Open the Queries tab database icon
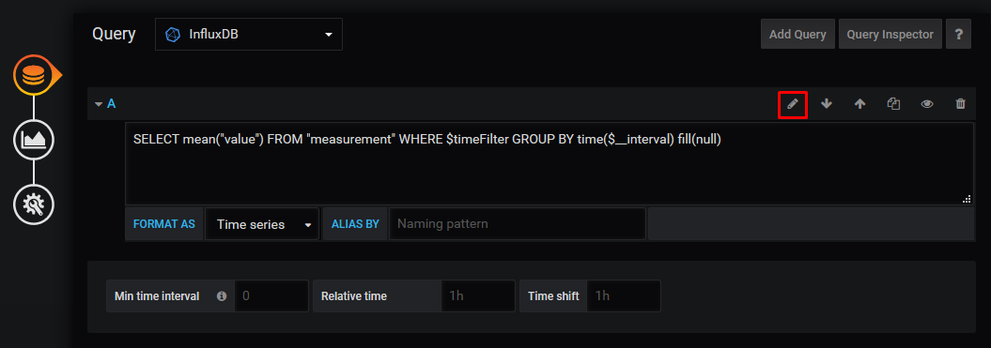The height and width of the screenshot is (348, 991). point(34,76)
